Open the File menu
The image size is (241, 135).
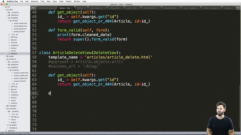coord(22,1)
